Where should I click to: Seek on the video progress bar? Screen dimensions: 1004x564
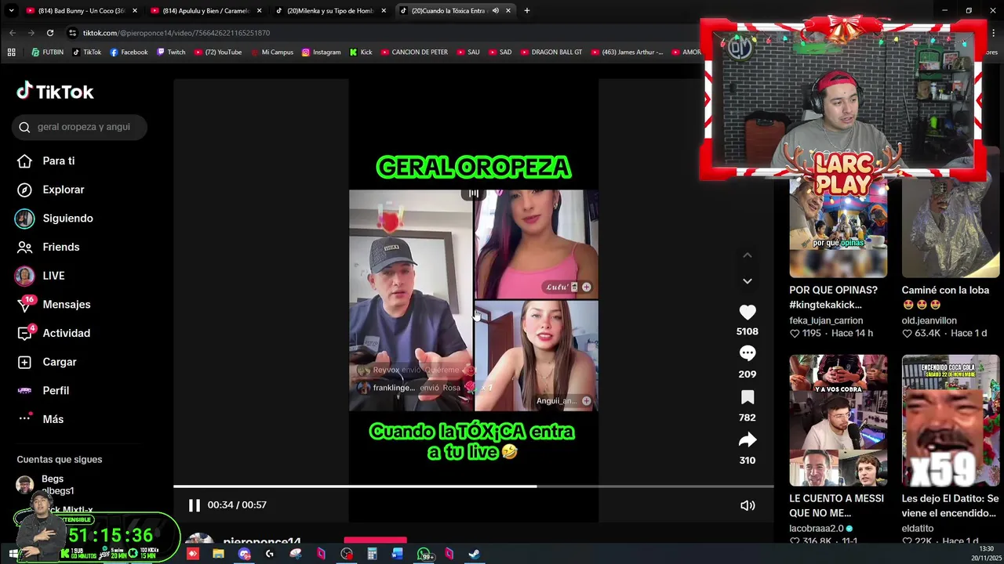474,486
